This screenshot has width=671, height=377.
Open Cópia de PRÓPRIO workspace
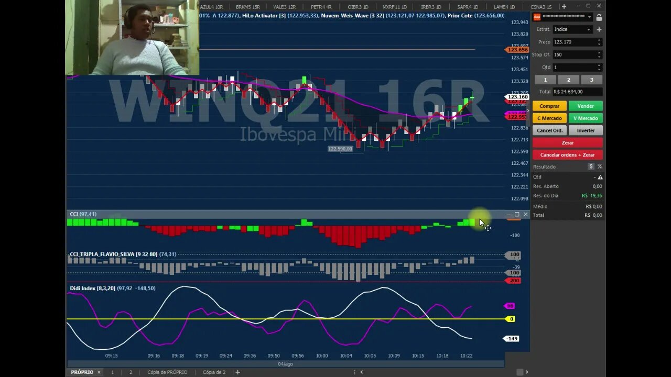[x=167, y=372]
